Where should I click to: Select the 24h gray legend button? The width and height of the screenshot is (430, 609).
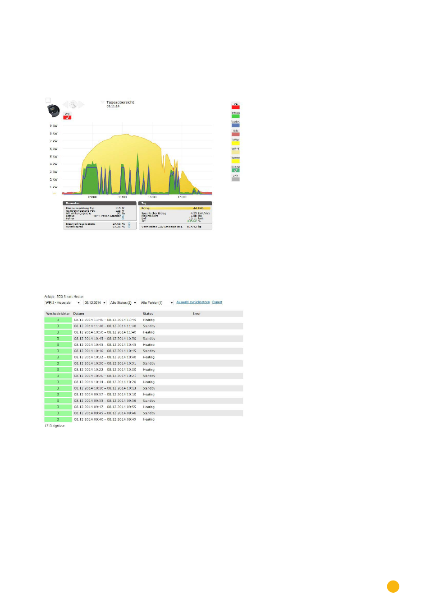pyautogui.click(x=235, y=179)
